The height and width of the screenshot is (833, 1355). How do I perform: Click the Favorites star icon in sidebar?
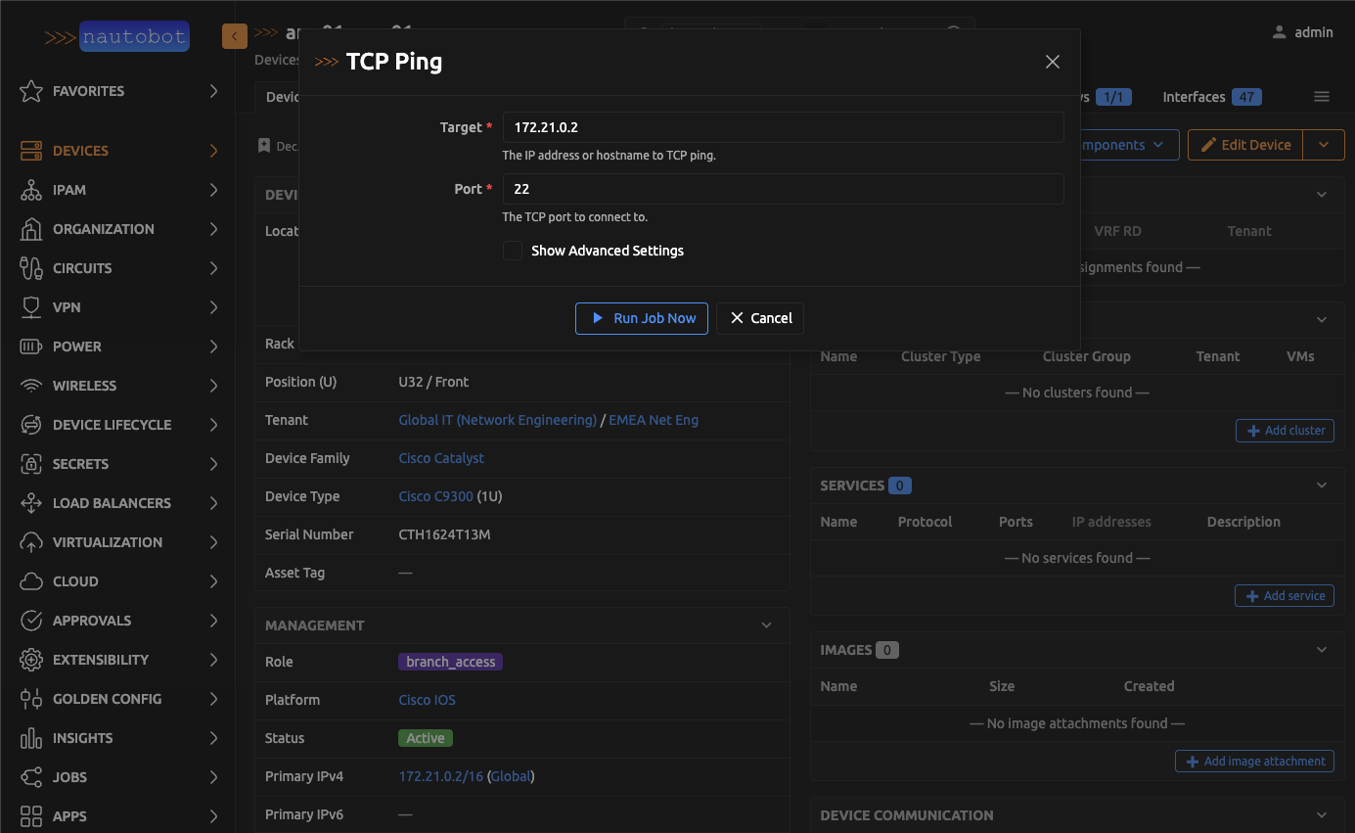click(x=31, y=91)
